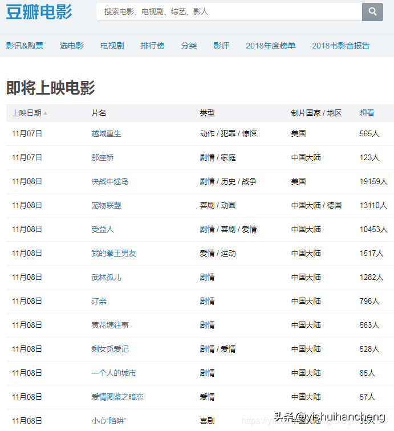Click 1282人 want-to-see count

coord(371,277)
